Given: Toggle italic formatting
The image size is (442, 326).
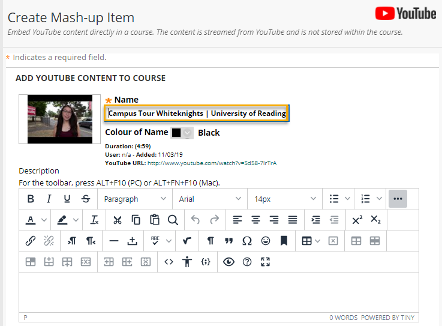Looking at the screenshot, I should click(49, 199).
